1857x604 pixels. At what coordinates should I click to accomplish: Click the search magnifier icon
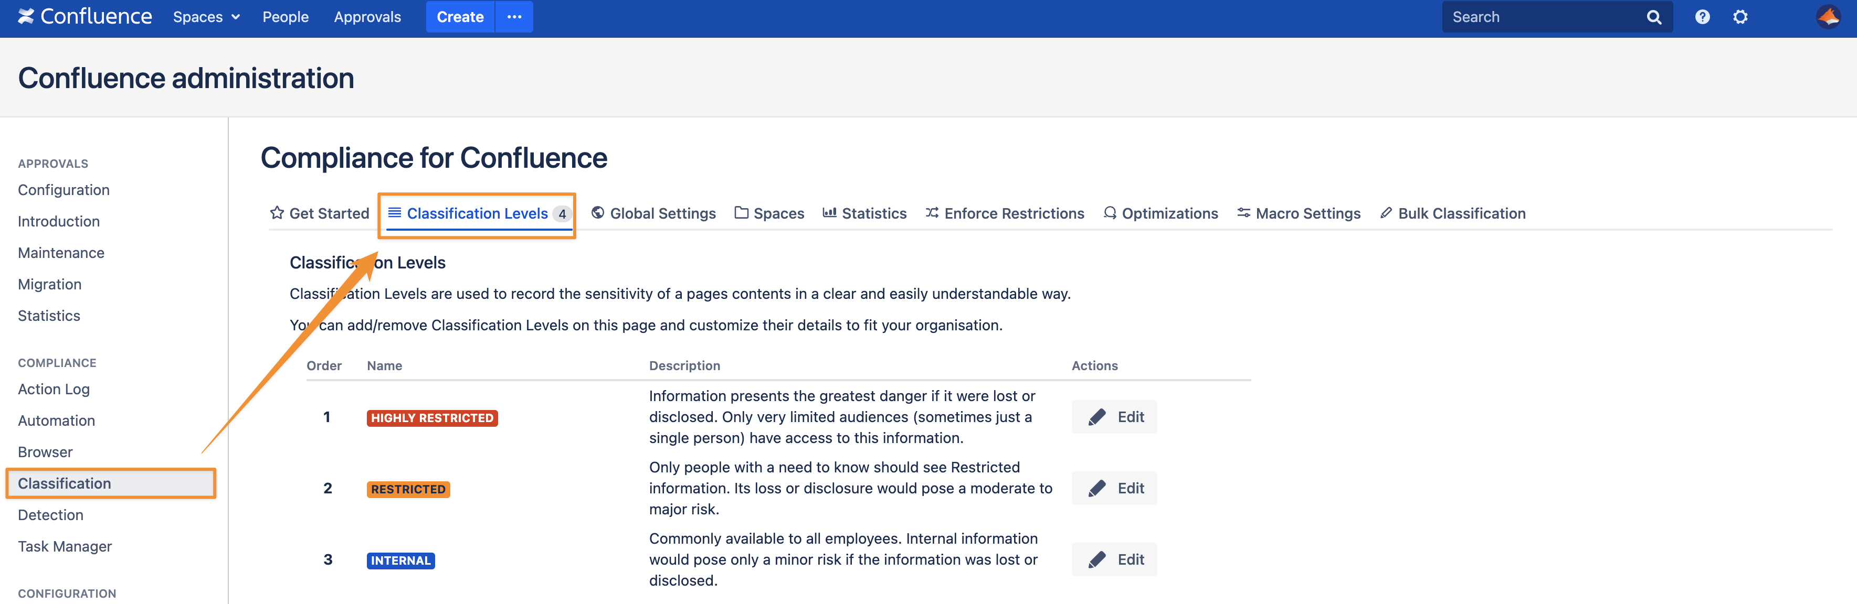point(1654,17)
